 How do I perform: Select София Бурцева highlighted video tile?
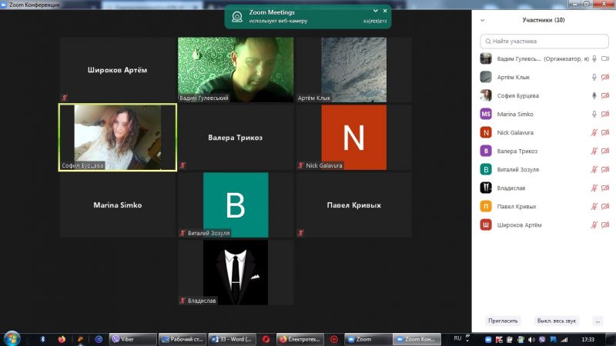[x=118, y=138]
